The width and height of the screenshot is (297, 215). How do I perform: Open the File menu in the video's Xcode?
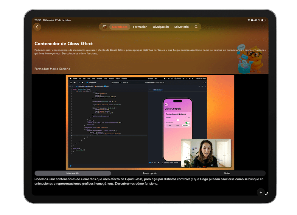tap(80, 79)
